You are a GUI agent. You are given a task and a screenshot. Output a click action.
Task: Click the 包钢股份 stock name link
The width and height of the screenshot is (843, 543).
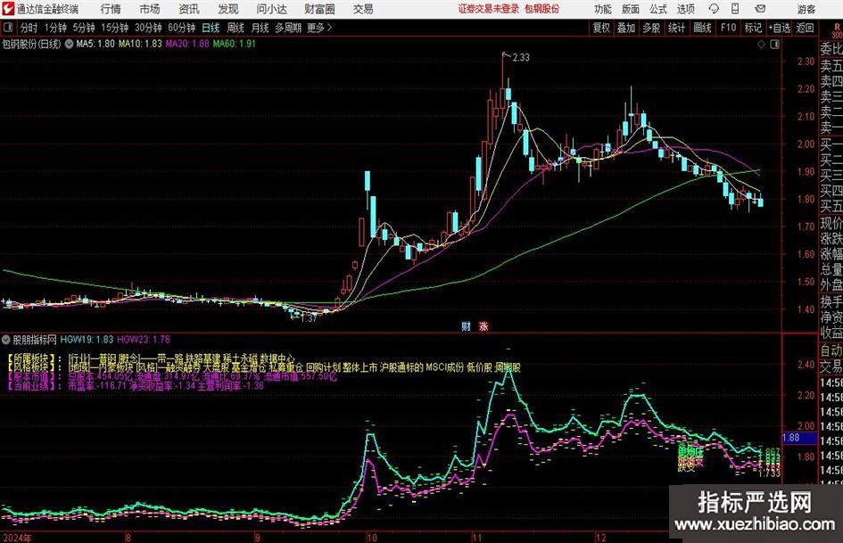pyautogui.click(x=542, y=9)
